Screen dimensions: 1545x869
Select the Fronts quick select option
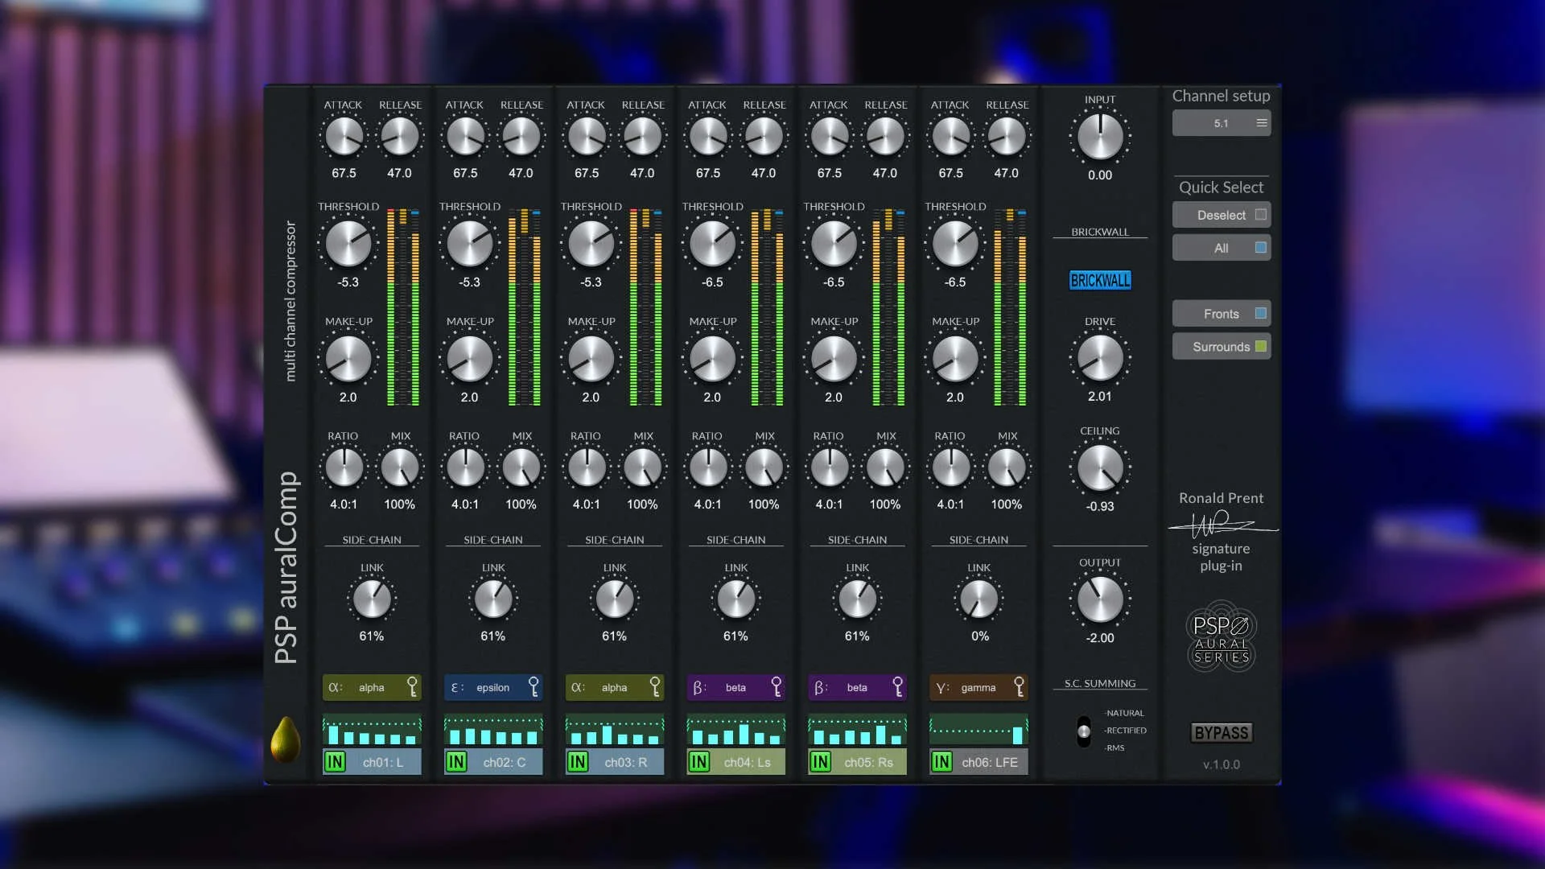(x=1221, y=314)
